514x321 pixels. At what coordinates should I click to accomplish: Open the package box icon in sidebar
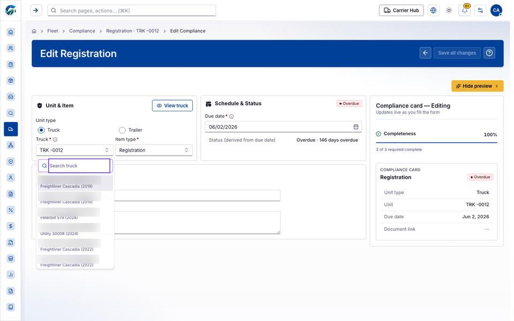point(11,81)
